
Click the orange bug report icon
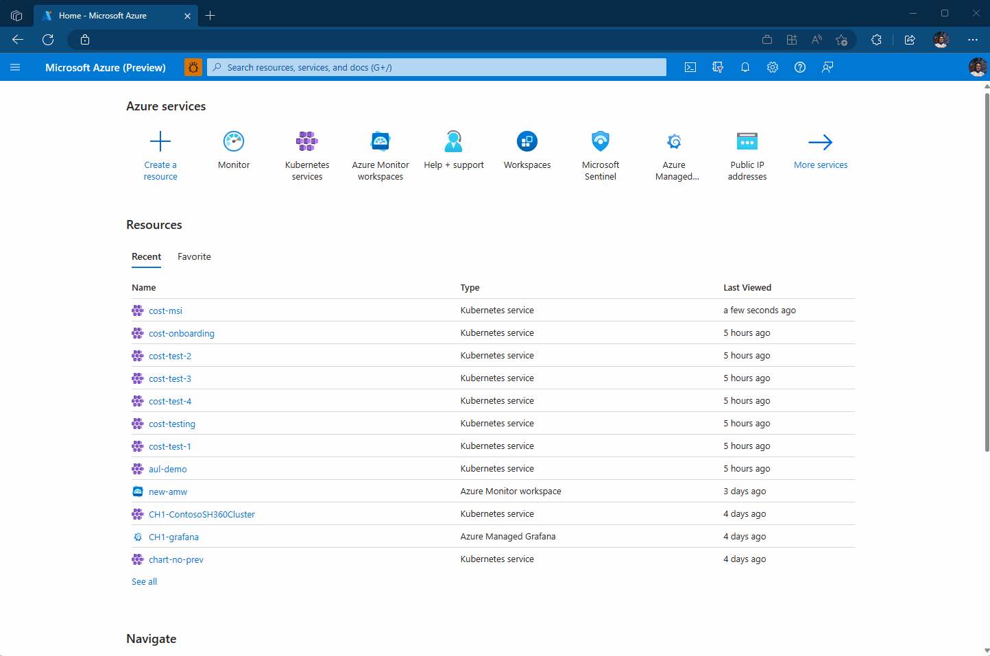(193, 67)
